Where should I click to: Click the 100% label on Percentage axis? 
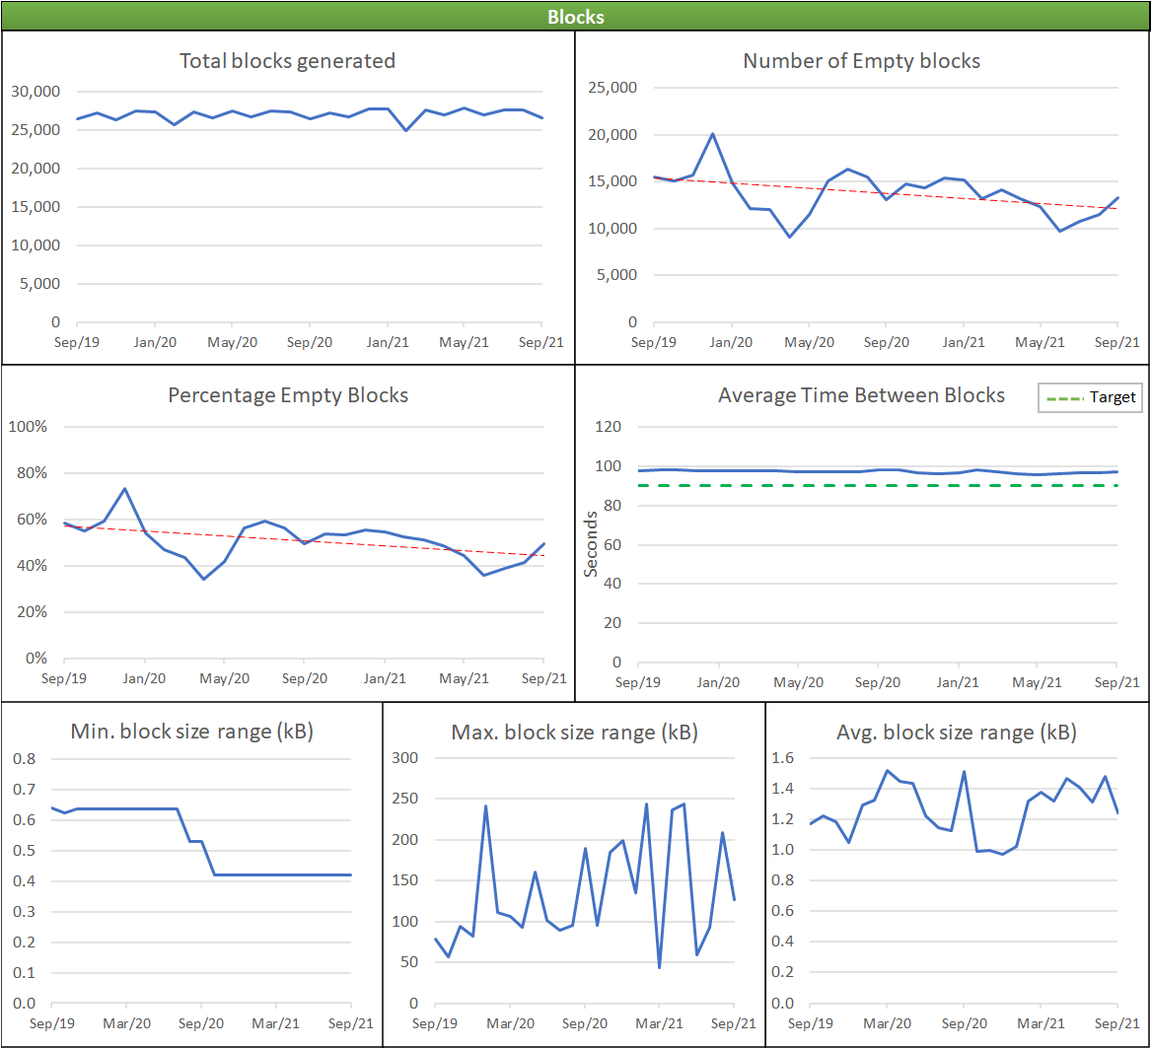(28, 426)
